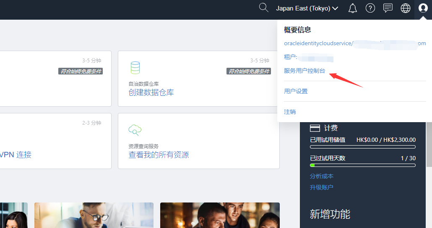Click the chat feedback icon

388,8
